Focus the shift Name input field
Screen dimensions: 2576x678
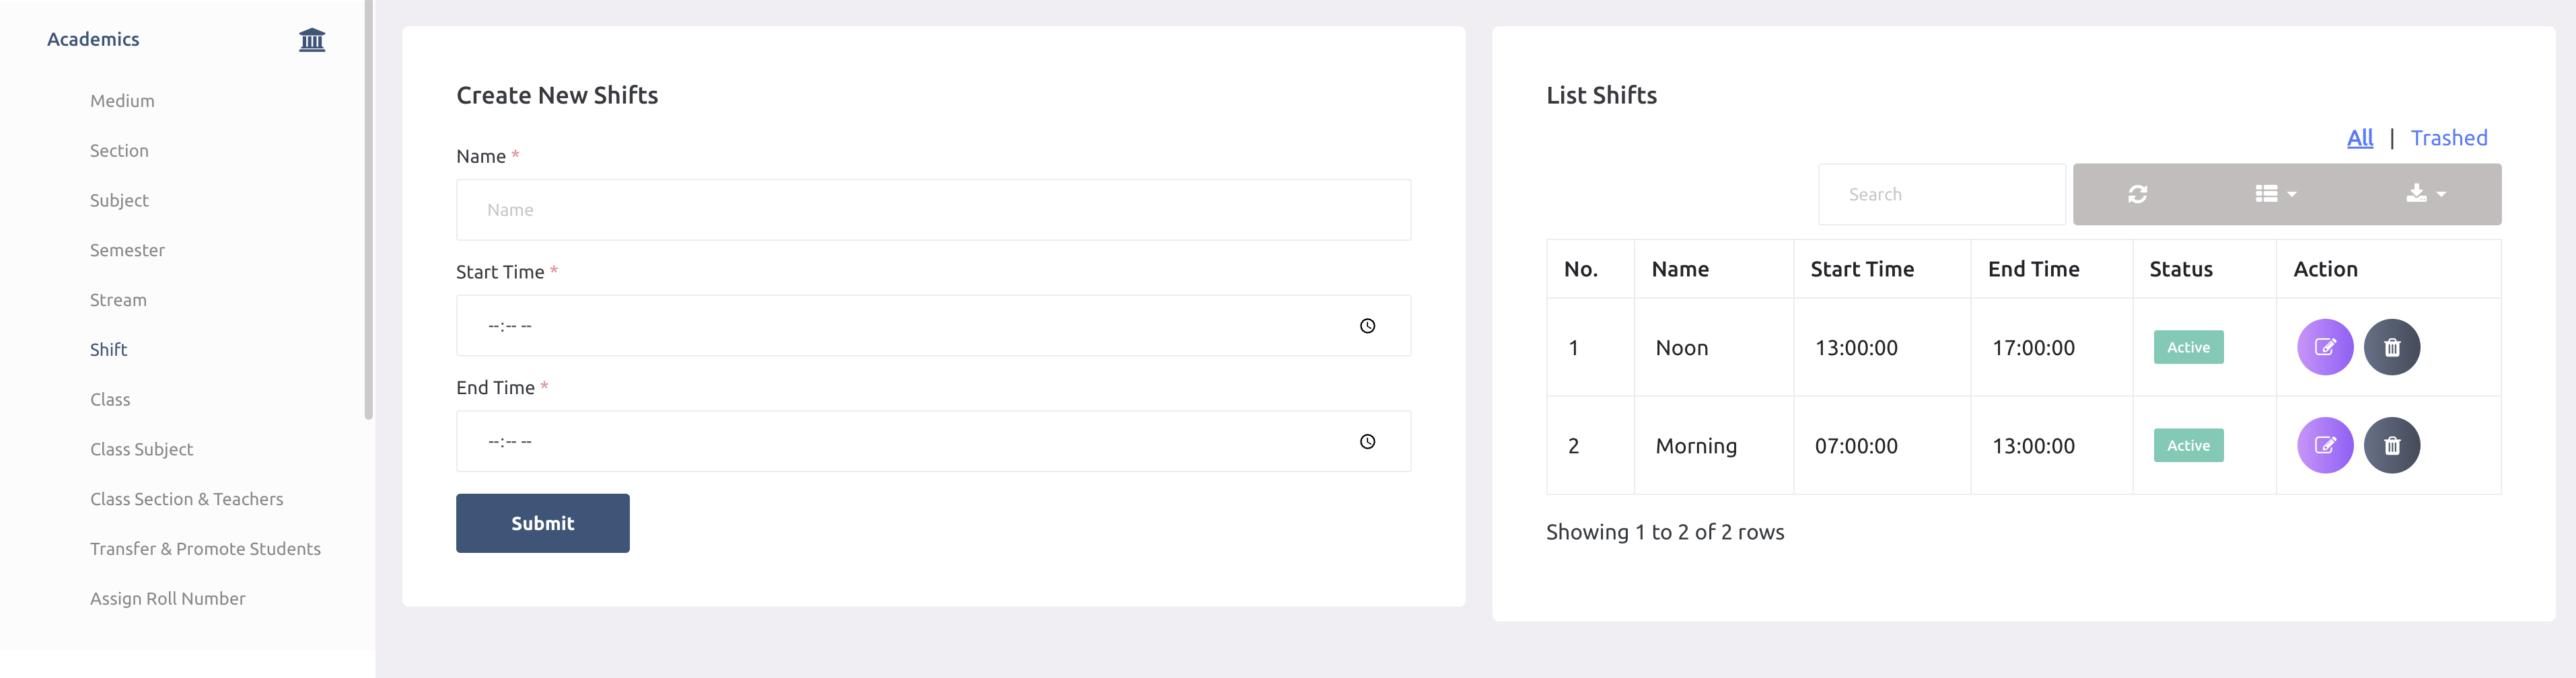tap(933, 210)
